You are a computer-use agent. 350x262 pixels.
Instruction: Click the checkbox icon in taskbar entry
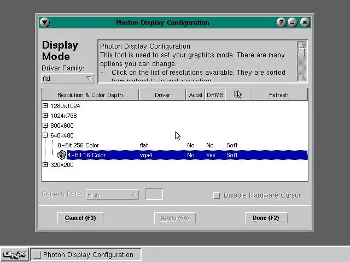click(37, 254)
